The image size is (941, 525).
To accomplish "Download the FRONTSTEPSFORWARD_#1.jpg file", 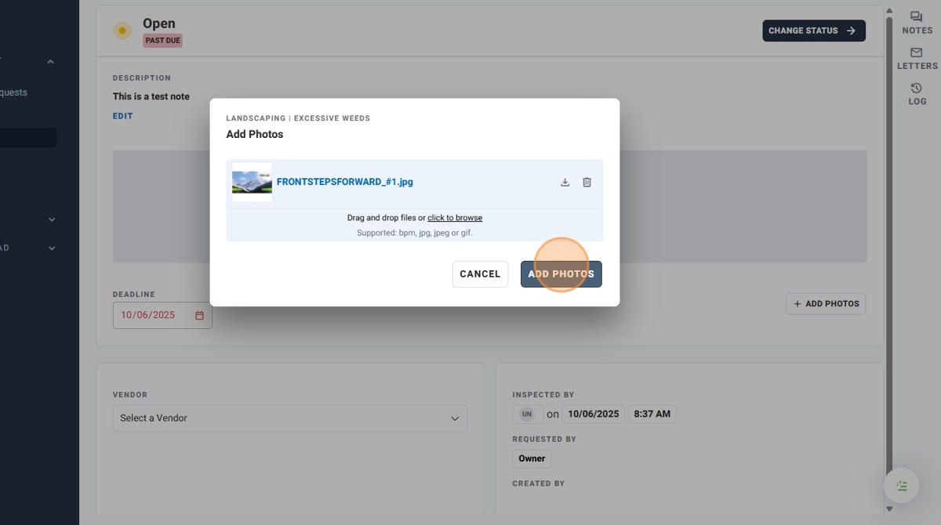I will (565, 183).
